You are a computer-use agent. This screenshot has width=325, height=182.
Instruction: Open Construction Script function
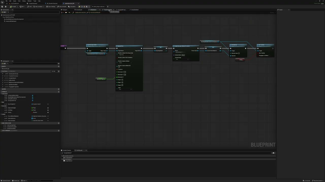(x=13, y=74)
